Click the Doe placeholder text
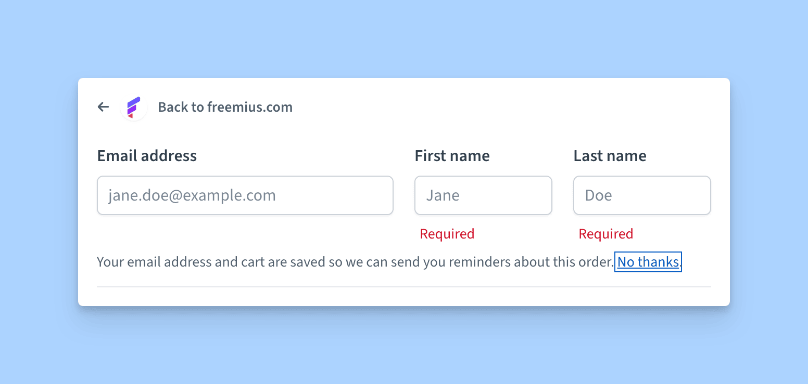Image resolution: width=808 pixels, height=384 pixels. point(598,195)
